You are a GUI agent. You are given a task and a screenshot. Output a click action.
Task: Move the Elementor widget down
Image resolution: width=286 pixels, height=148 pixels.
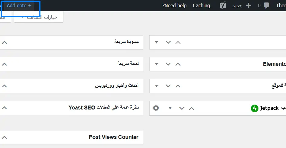pyautogui.click(x=168, y=64)
